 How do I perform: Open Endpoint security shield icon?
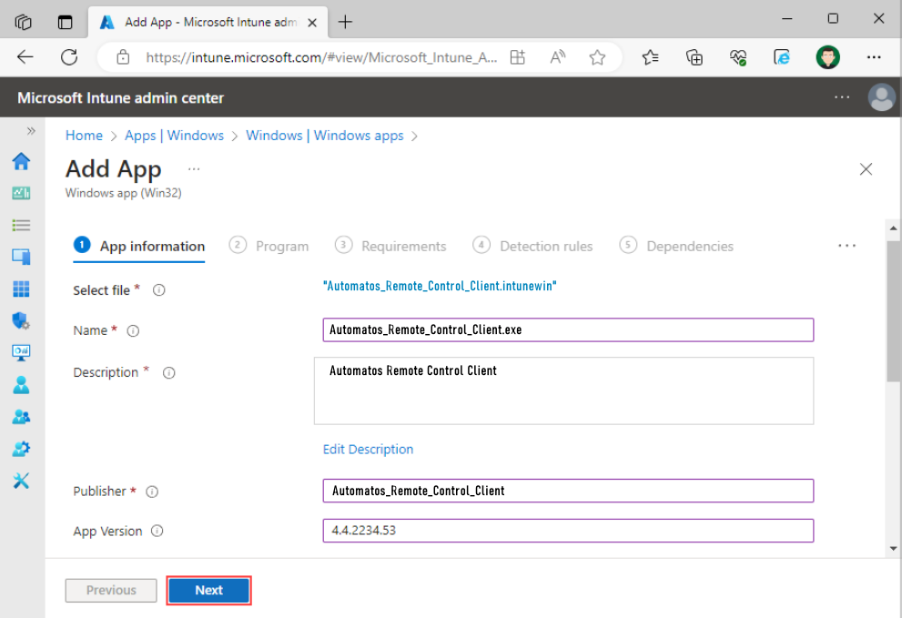pos(21,320)
